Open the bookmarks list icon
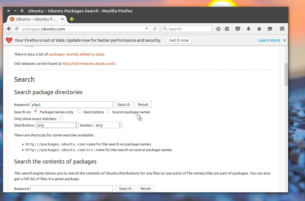Screen dimensions: 305x201 (227, 29)
